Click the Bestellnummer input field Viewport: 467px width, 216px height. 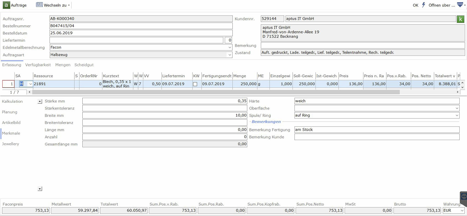pos(141,26)
